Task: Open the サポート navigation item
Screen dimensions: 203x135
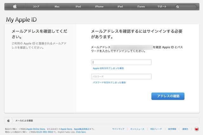Action: pos(162,6)
